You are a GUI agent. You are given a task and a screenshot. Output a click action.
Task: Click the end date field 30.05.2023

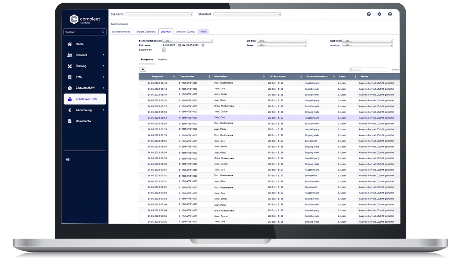(193, 45)
